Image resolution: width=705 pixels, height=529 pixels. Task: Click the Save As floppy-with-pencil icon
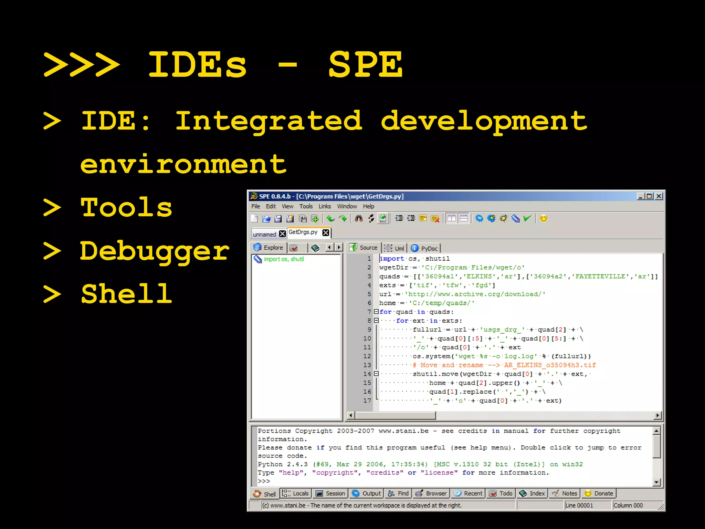click(290, 218)
